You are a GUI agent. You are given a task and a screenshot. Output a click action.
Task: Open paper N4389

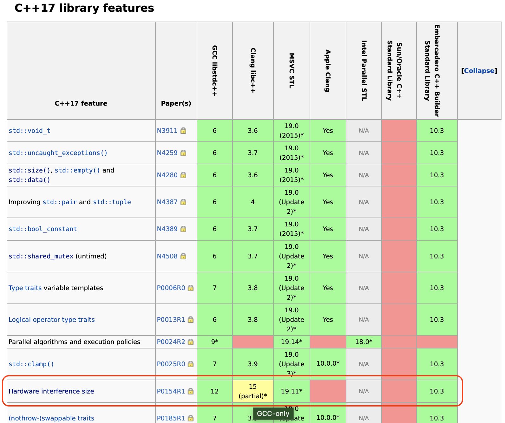(x=167, y=229)
